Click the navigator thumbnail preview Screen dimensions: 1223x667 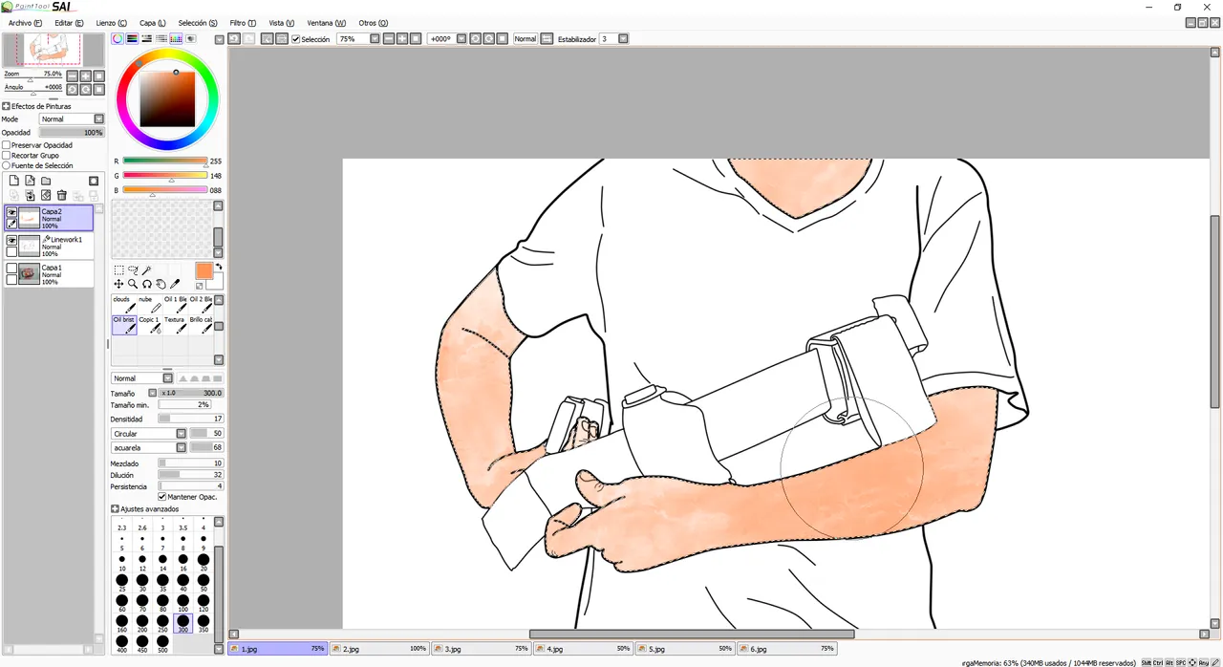click(x=54, y=50)
